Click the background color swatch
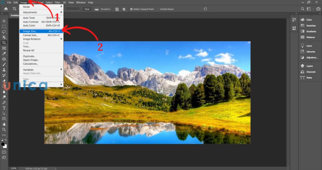The width and height of the screenshot is (322, 170). coord(5,147)
